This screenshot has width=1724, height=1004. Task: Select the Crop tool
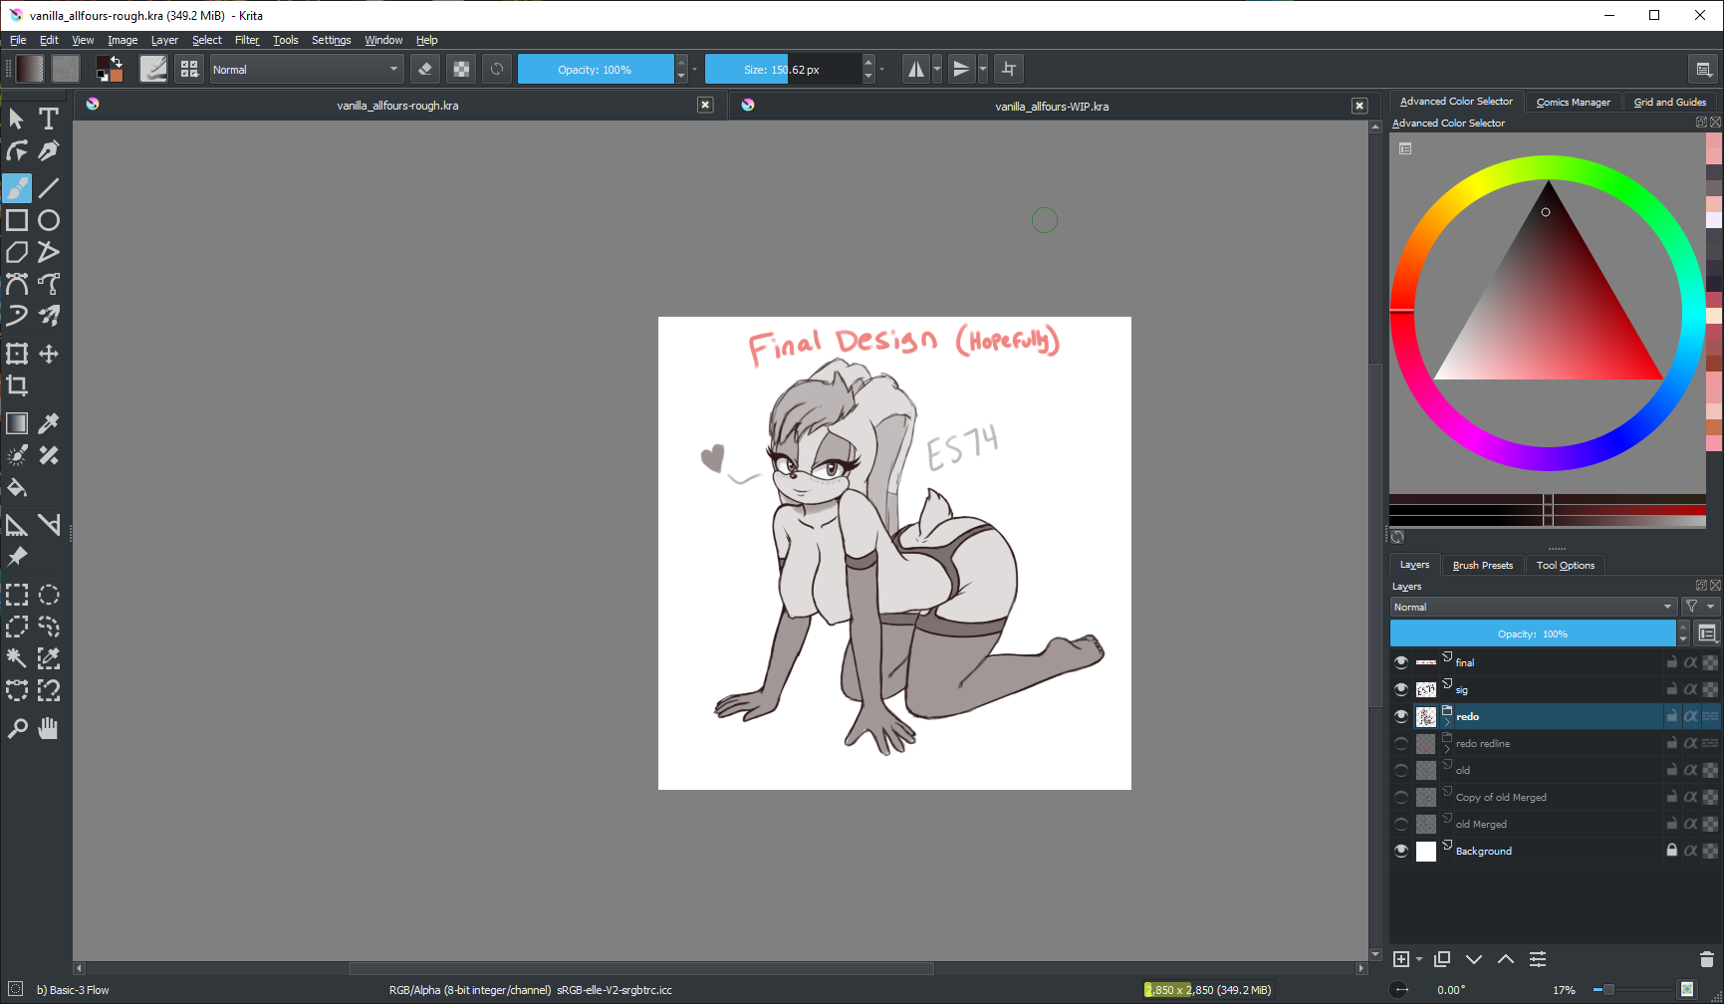point(17,385)
